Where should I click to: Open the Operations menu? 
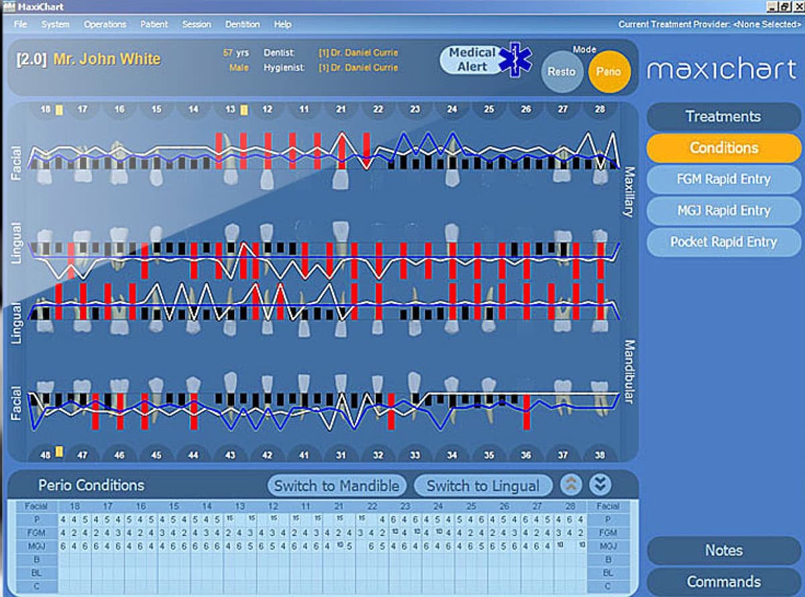click(x=105, y=24)
